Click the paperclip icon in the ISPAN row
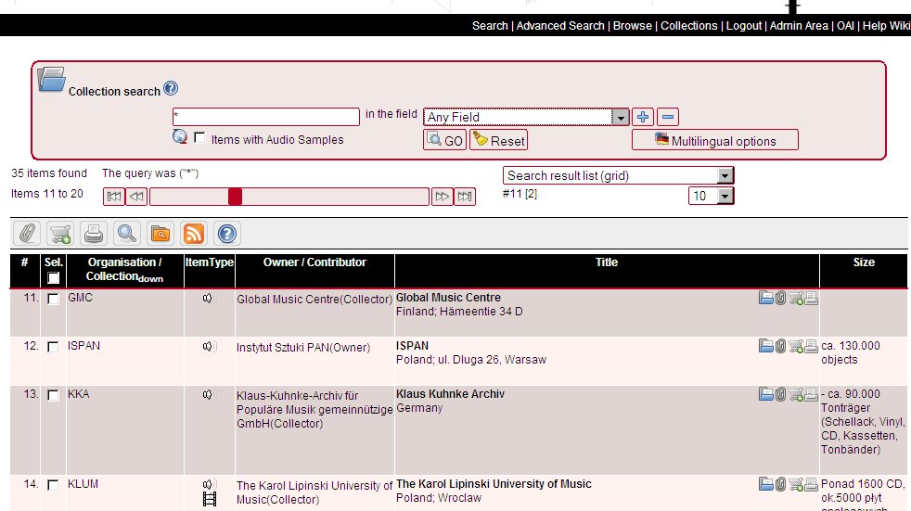The image size is (911, 511). (780, 346)
